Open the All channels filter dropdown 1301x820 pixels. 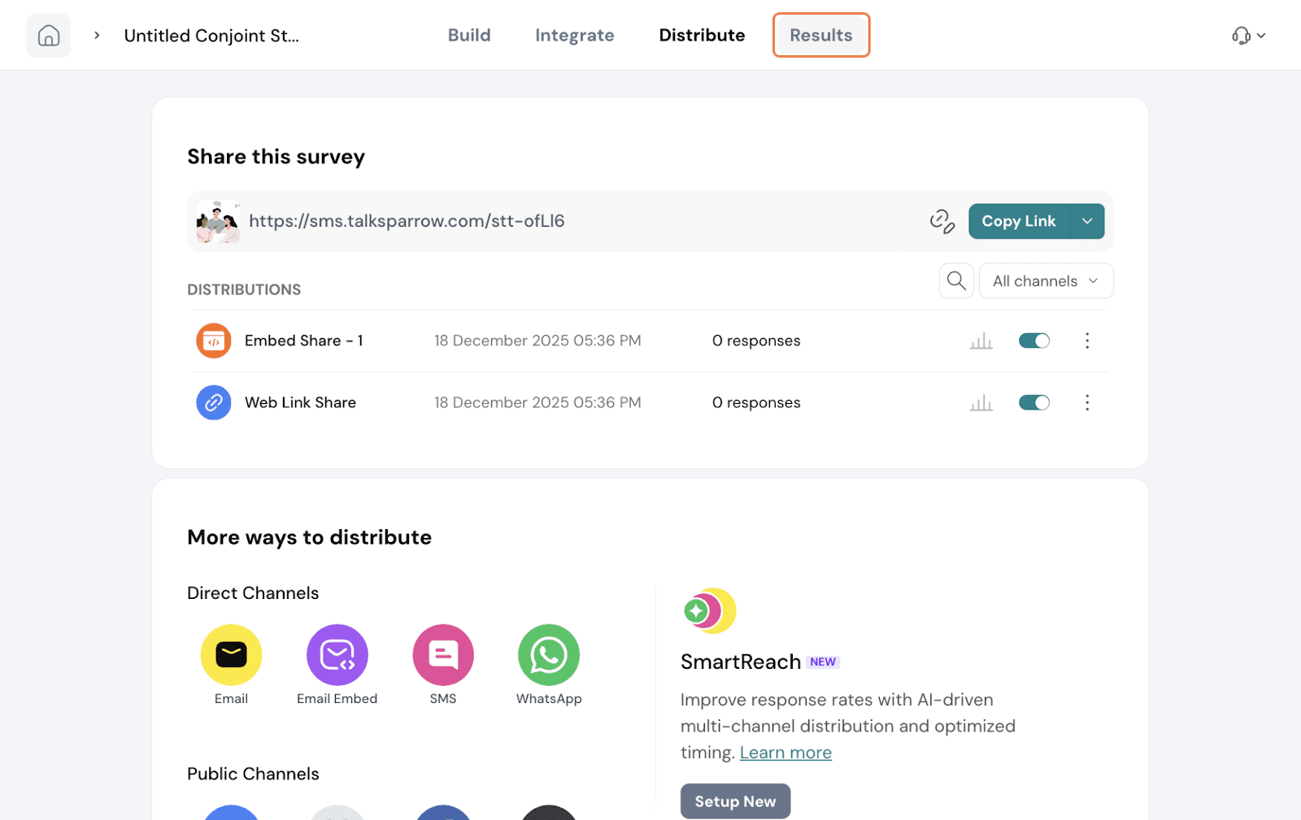point(1046,281)
